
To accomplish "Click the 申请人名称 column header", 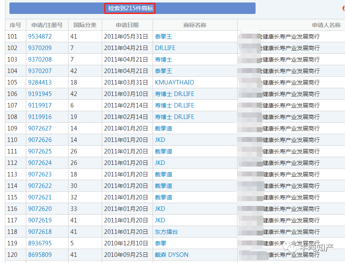I will tap(326, 25).
